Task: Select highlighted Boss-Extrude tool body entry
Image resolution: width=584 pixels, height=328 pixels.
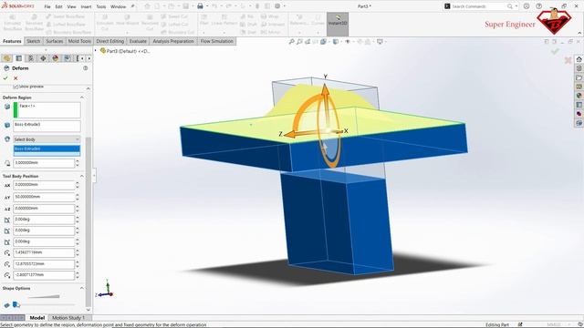Action: [x=47, y=149]
